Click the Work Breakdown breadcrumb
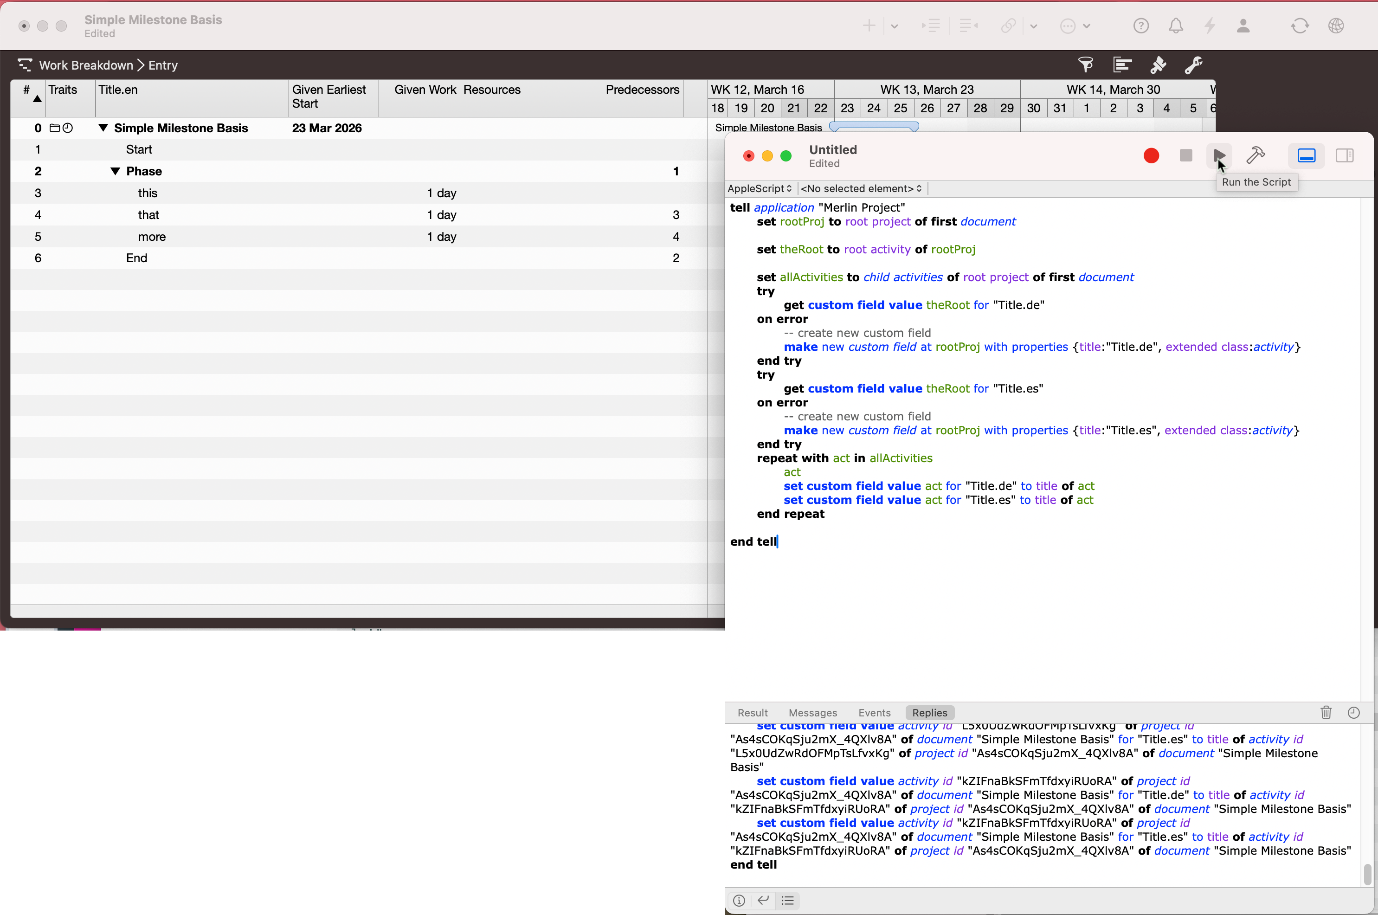 (86, 65)
